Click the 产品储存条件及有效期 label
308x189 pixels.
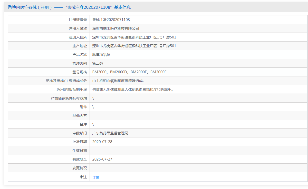pos(69,98)
